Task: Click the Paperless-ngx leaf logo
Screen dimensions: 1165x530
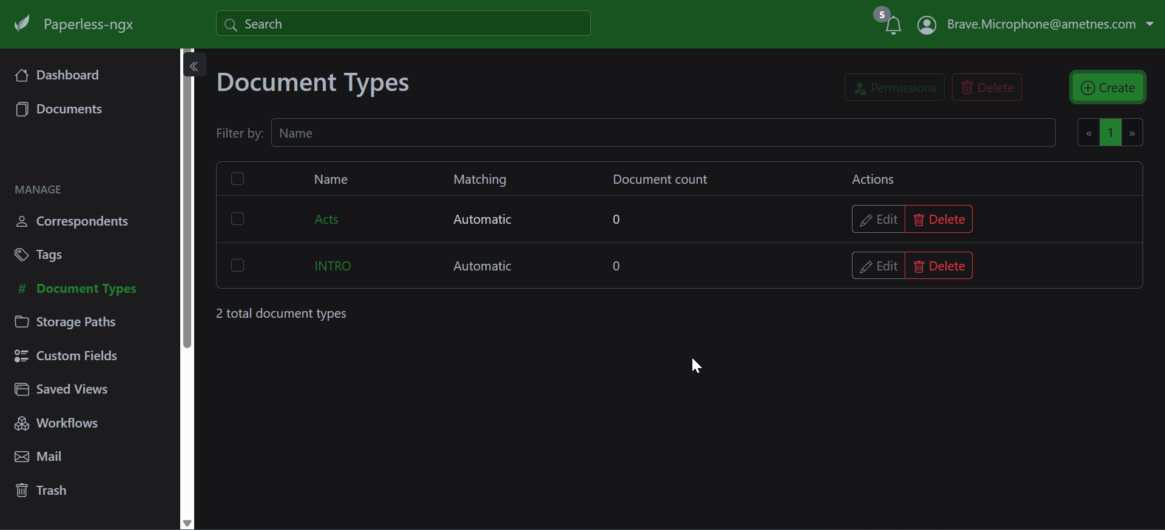Action: coord(22,24)
